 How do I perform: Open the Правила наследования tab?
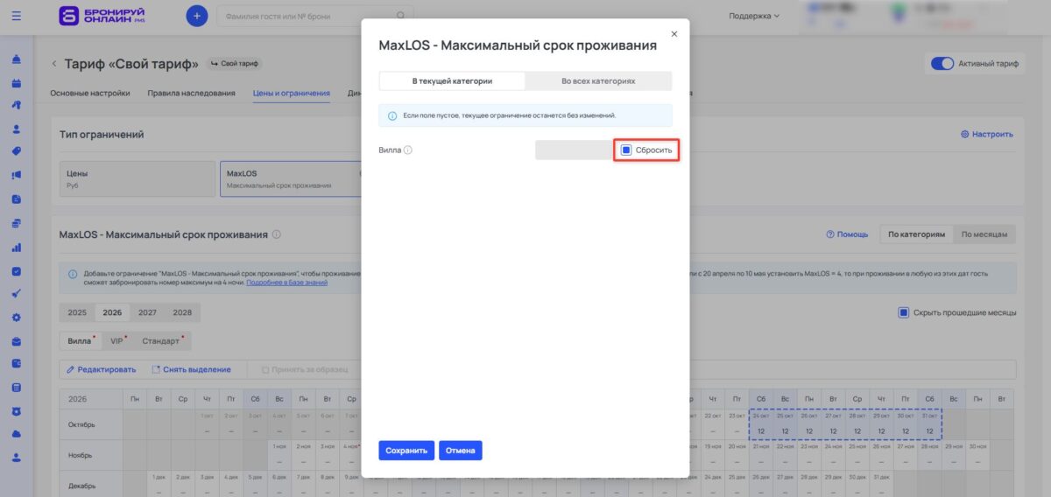click(191, 93)
